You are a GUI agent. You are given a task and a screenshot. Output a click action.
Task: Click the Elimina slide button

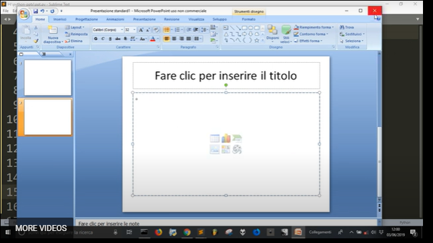(74, 41)
